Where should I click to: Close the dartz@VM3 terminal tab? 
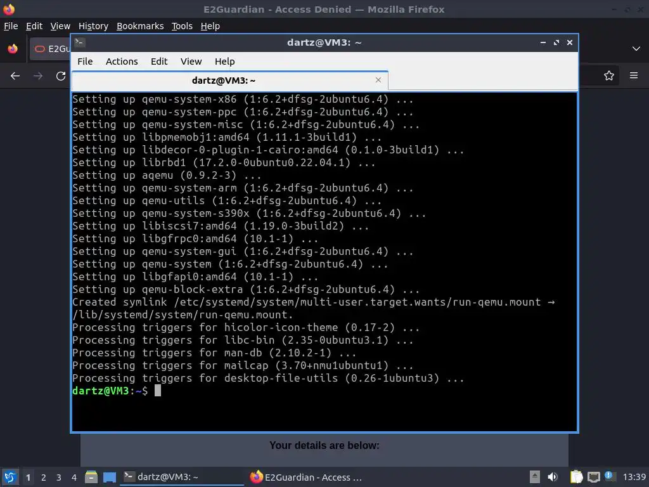[378, 80]
